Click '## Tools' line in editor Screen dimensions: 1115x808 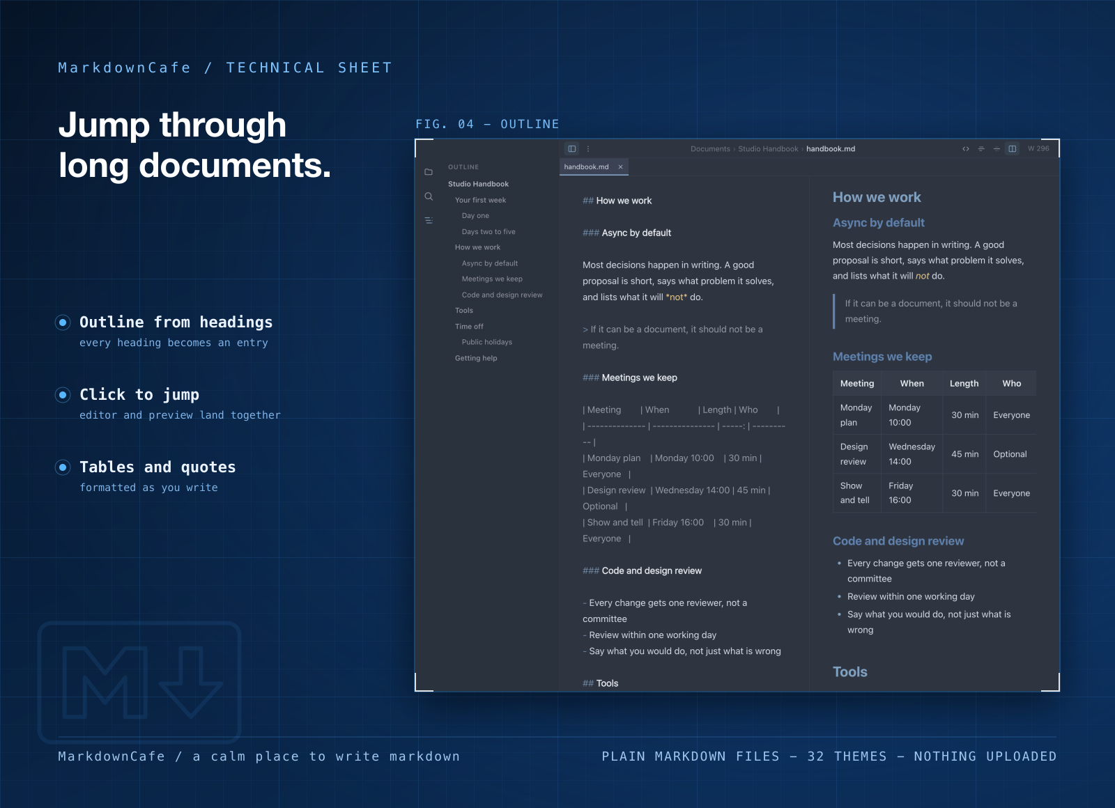point(601,683)
